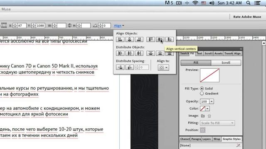Align top edges in Align Objects
Viewport: 266px width, 149px height.
(150, 39)
